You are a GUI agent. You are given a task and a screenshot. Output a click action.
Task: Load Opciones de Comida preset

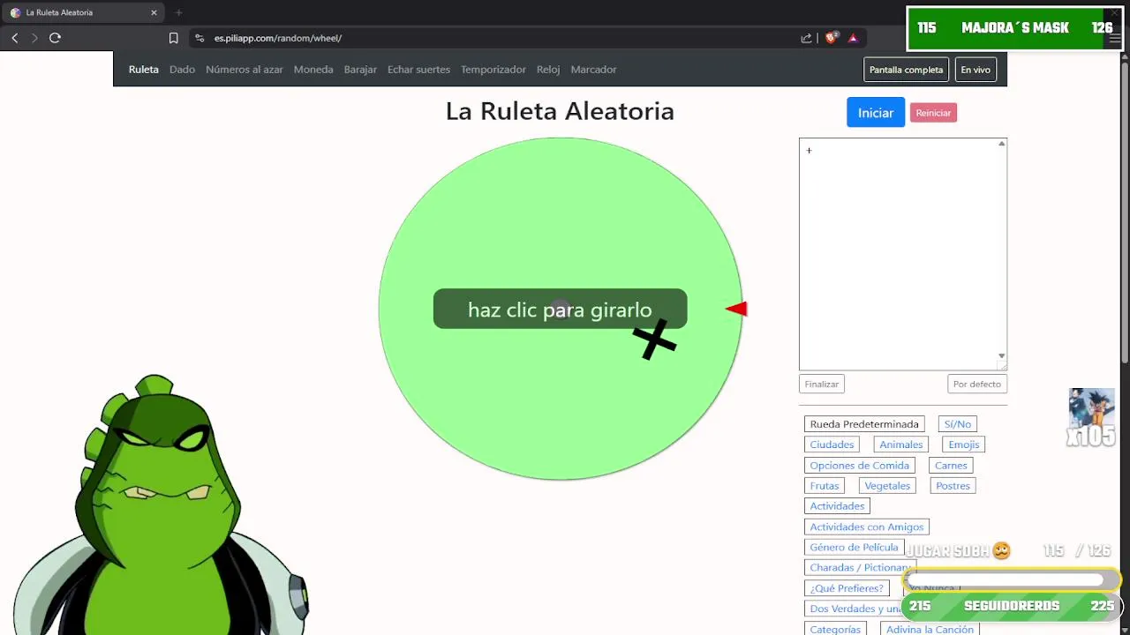coord(859,466)
